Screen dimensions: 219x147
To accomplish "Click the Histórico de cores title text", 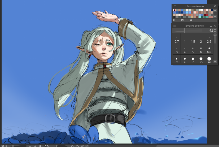I will coord(195,6).
